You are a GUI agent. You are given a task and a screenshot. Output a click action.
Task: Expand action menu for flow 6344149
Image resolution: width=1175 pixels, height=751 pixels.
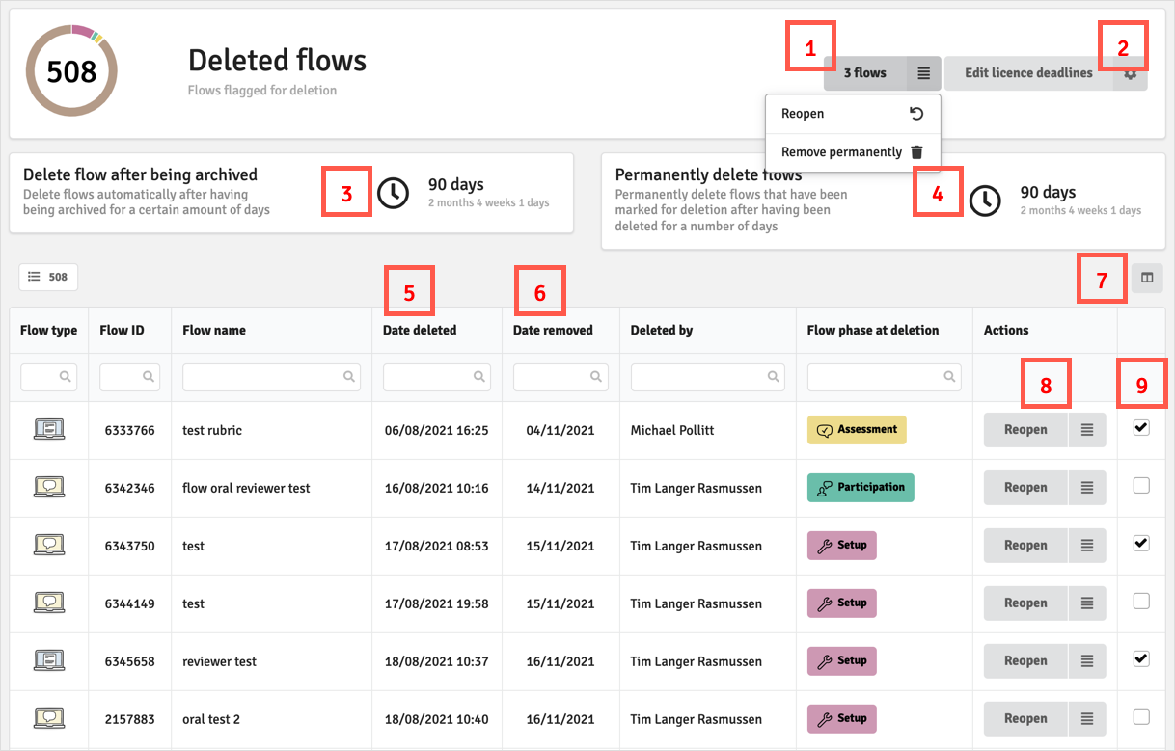point(1087,603)
